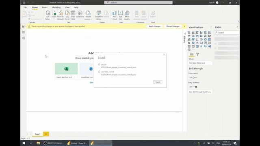Click the Enter data ribbon icon

[73, 15]
